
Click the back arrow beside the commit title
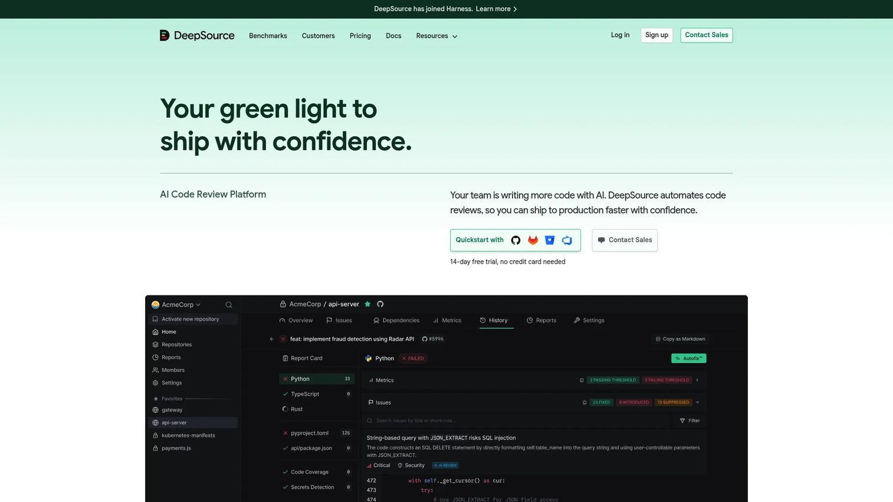pyautogui.click(x=271, y=339)
